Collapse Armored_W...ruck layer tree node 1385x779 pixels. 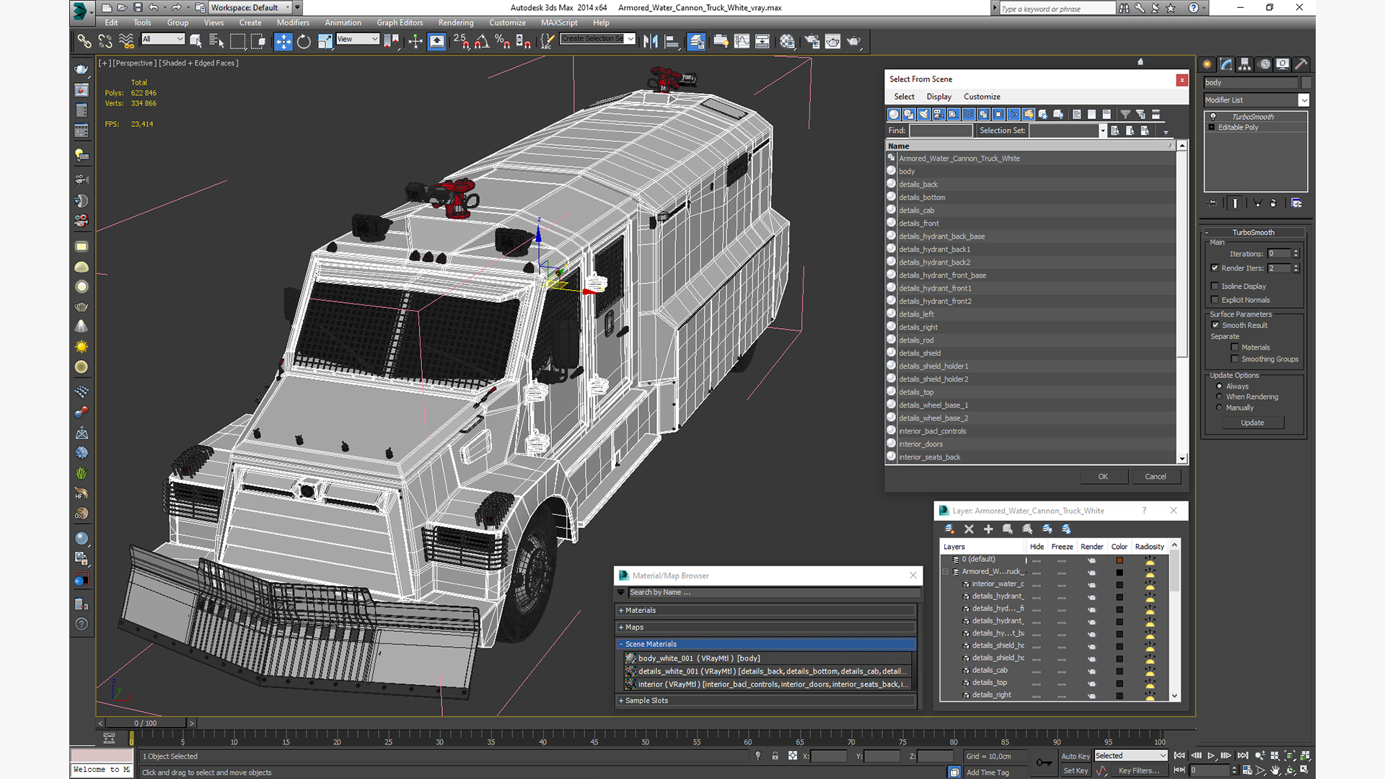tap(946, 572)
